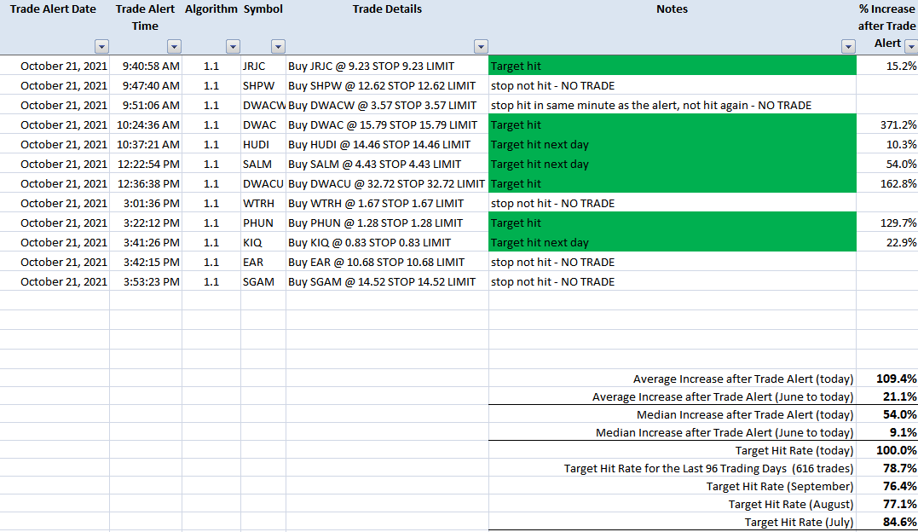918x532 pixels.
Task: Select 'Buy KIQ @ 0.83 STOP 0.83 LIMIT'
Action: click(x=387, y=243)
